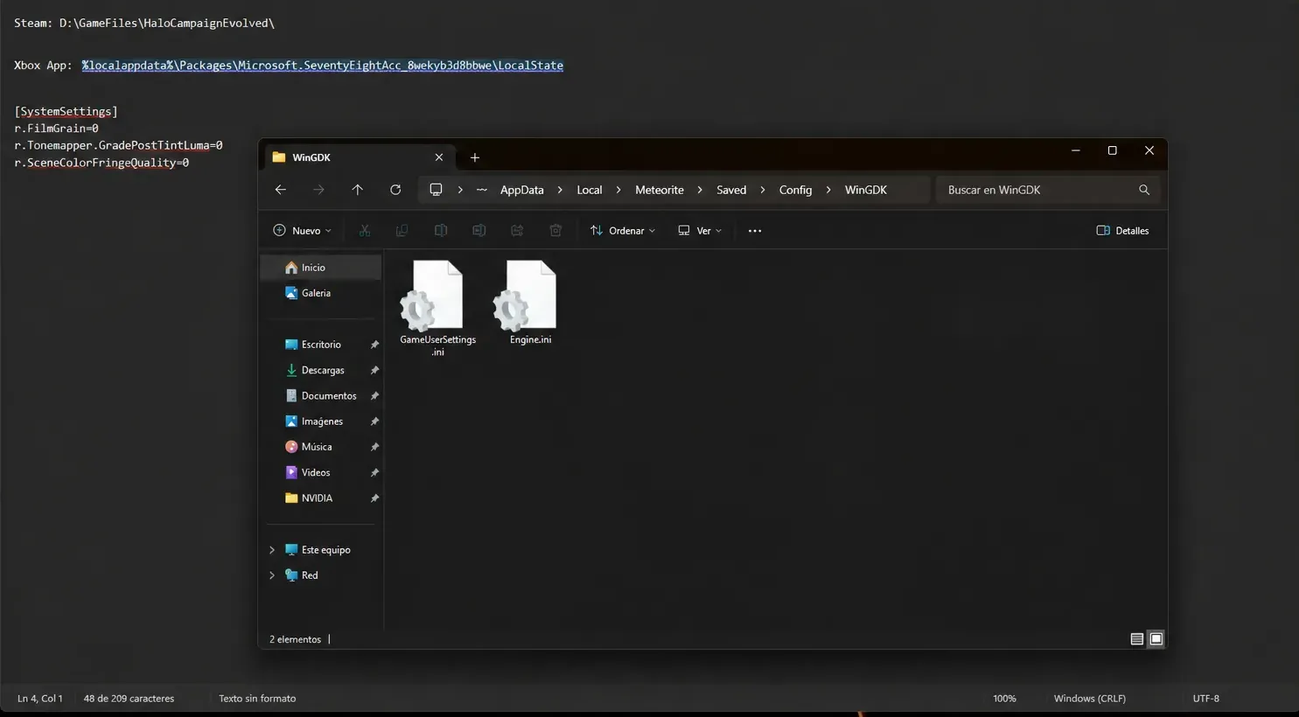This screenshot has height=717, width=1299.
Task: Expand the chevron after Config breadcrumb
Action: [x=828, y=190]
